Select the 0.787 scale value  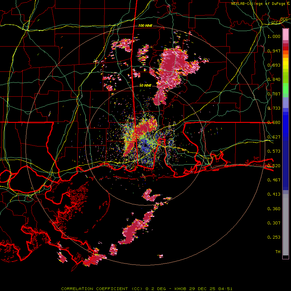pyautogui.click(x=274, y=94)
